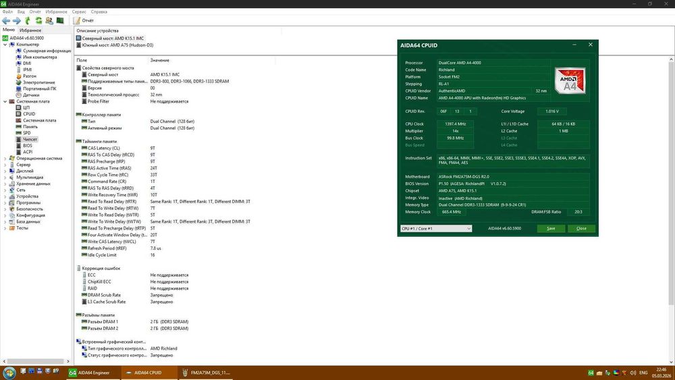Expand the Операционная система node
The height and width of the screenshot is (380, 675).
coord(5,159)
